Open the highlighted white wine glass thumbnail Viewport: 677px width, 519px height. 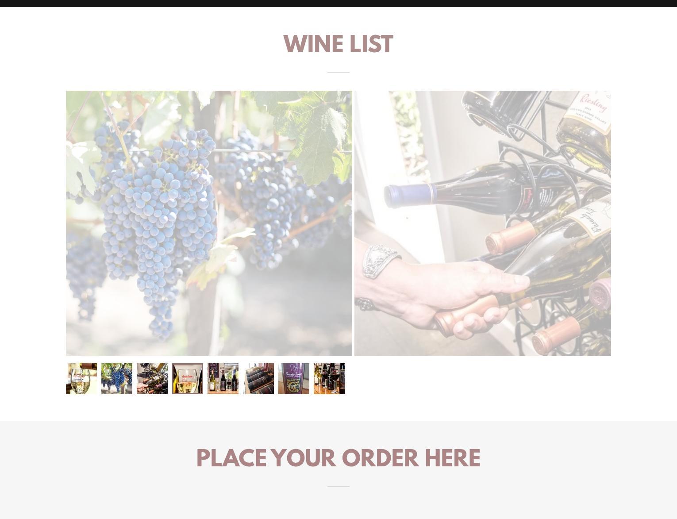pos(188,379)
